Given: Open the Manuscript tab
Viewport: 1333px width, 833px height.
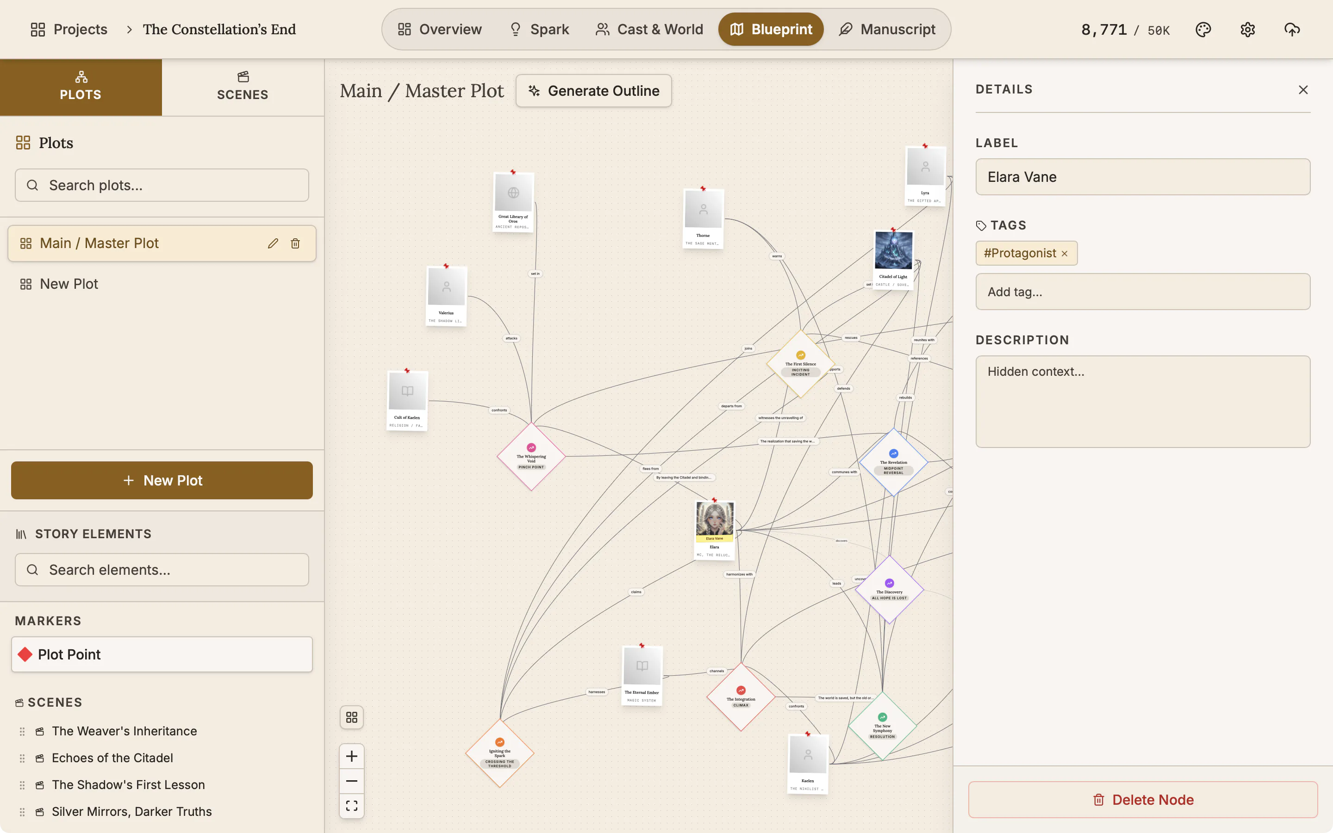Looking at the screenshot, I should pos(887,29).
